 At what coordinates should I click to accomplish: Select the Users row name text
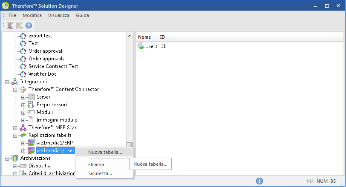click(x=151, y=46)
